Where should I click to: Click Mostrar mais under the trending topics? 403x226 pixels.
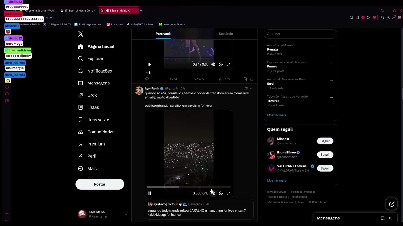coord(276,115)
